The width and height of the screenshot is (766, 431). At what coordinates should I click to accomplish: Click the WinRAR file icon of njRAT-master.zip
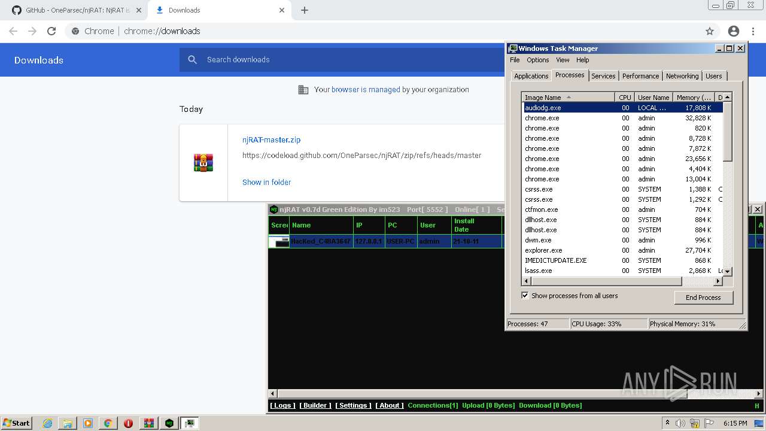point(203,162)
